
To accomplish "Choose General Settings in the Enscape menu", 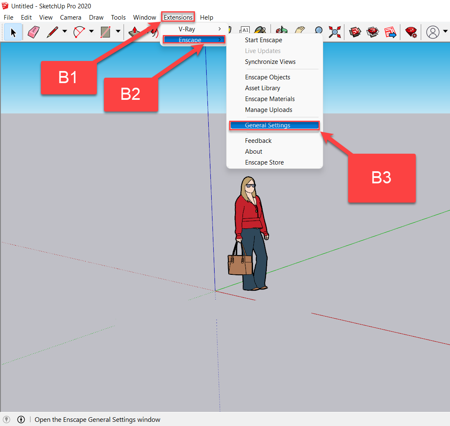I will [x=267, y=125].
